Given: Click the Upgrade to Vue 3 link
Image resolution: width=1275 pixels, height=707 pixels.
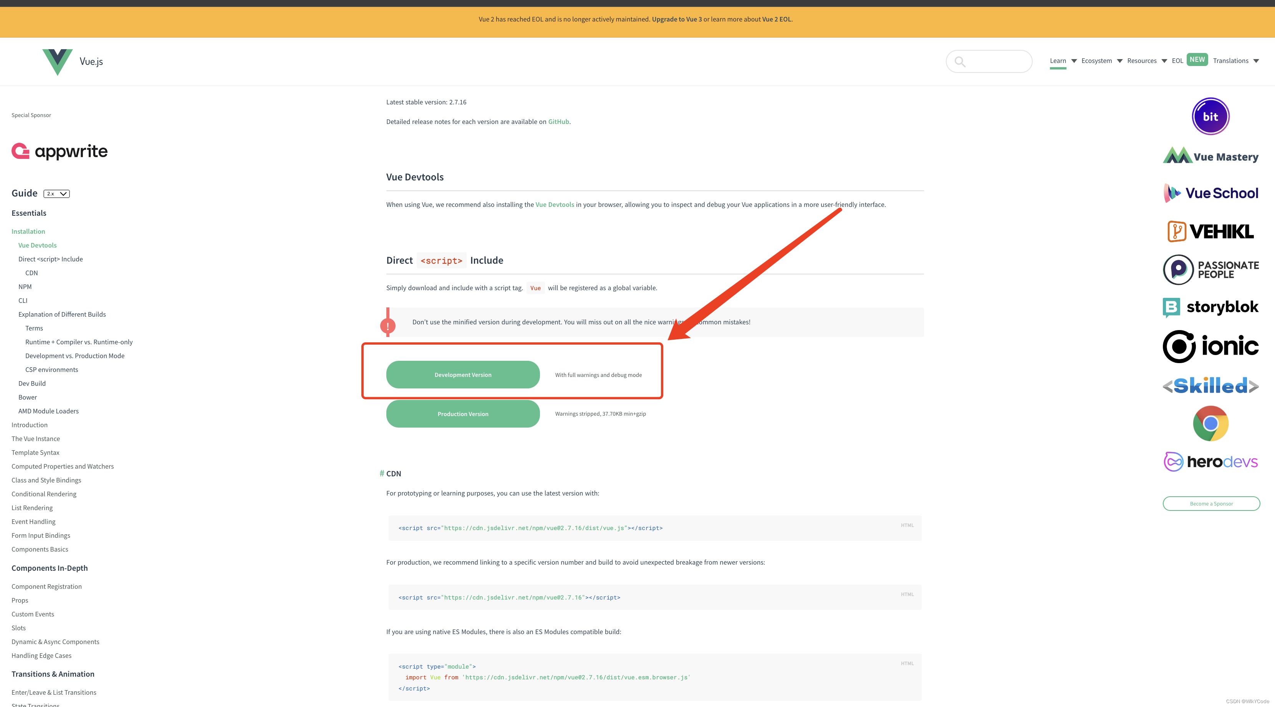Looking at the screenshot, I should click(677, 19).
